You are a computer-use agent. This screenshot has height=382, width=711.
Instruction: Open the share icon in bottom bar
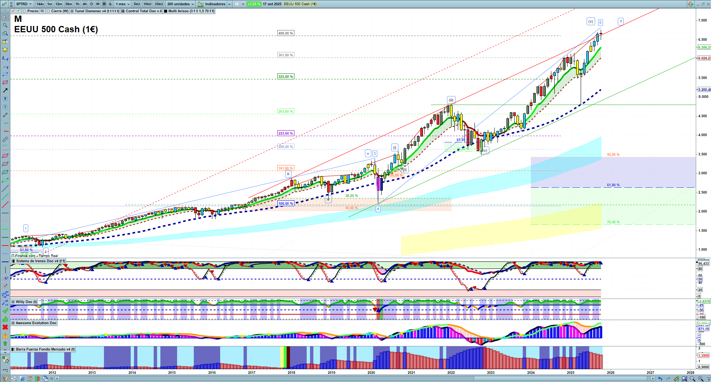tap(14, 379)
